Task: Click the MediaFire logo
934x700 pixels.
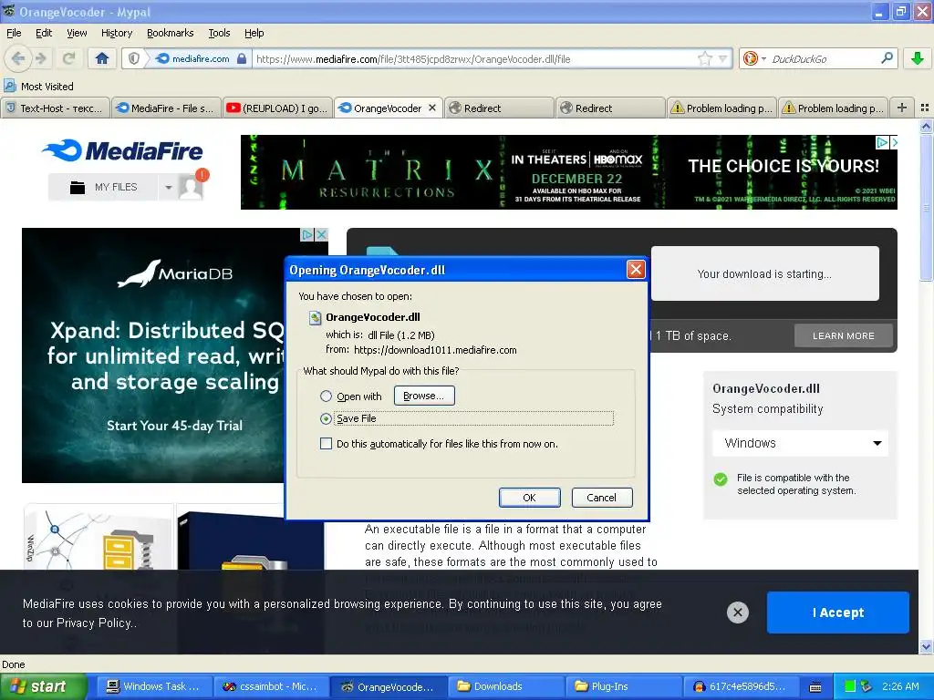Action: 122,150
